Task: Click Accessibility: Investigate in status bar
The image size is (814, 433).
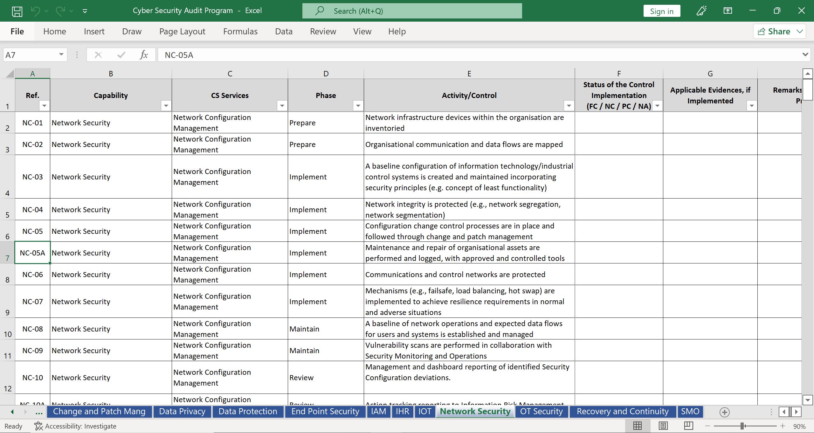Action: 76,426
